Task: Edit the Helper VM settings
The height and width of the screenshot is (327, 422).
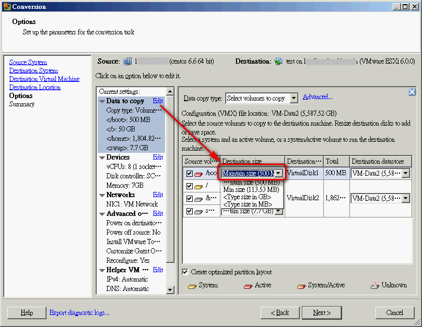Action: [x=158, y=270]
